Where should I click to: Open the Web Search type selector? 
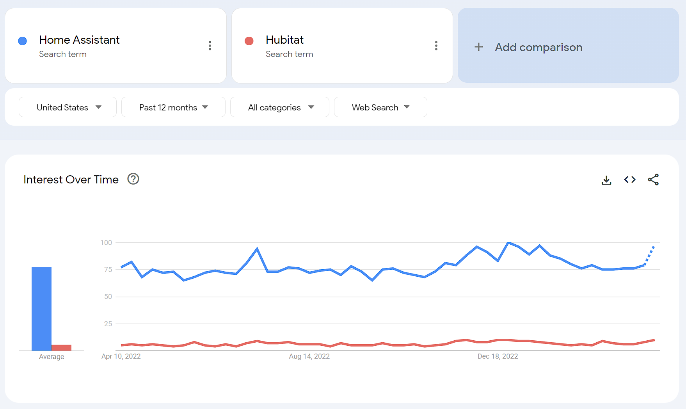[x=380, y=107]
